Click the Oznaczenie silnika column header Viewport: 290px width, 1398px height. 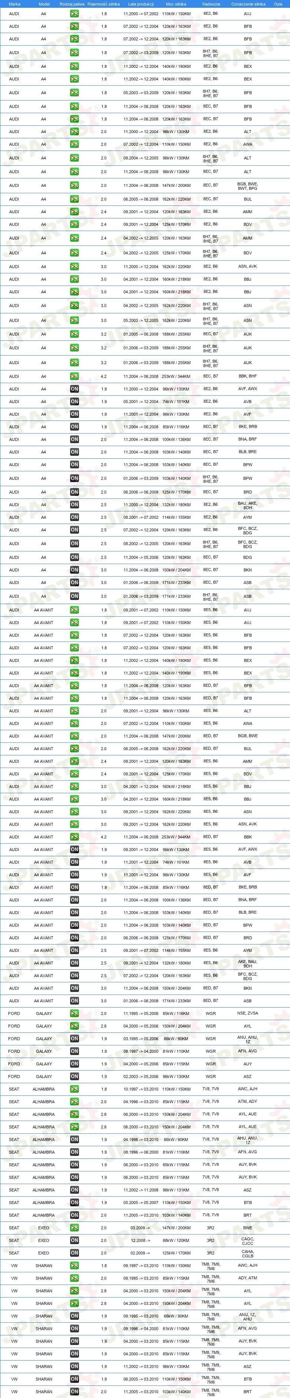tap(248, 4)
